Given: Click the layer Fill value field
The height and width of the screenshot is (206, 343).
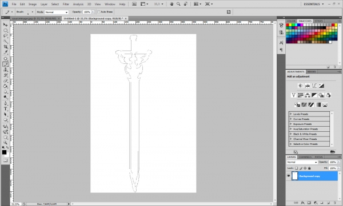Looking at the screenshot, I should point(333,168).
